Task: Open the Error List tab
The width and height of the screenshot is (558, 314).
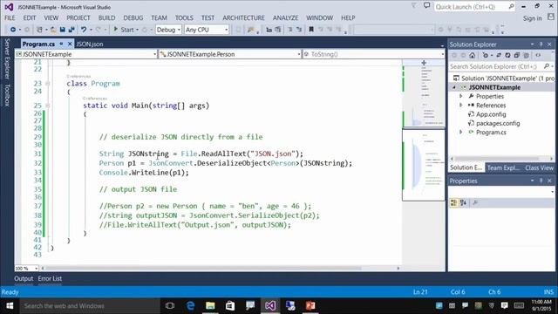Action: pos(50,278)
